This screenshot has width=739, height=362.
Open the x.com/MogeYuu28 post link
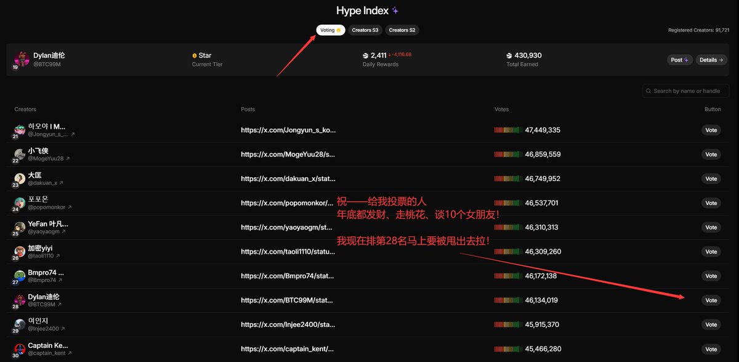288,155
